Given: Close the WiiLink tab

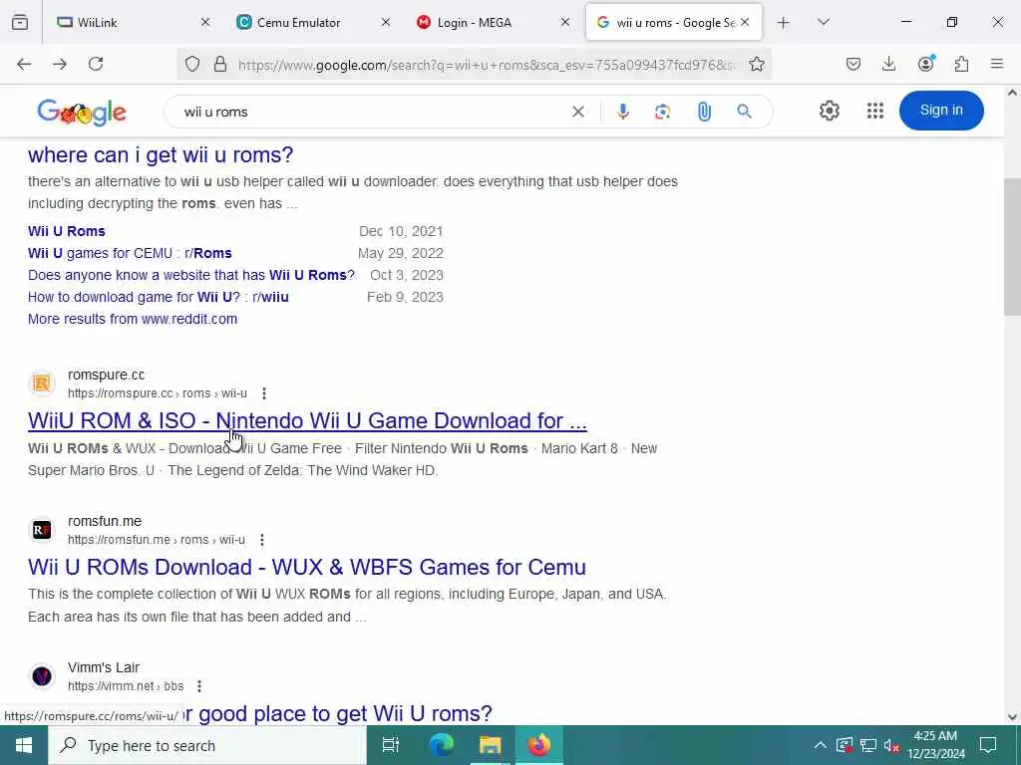Looking at the screenshot, I should (x=205, y=23).
